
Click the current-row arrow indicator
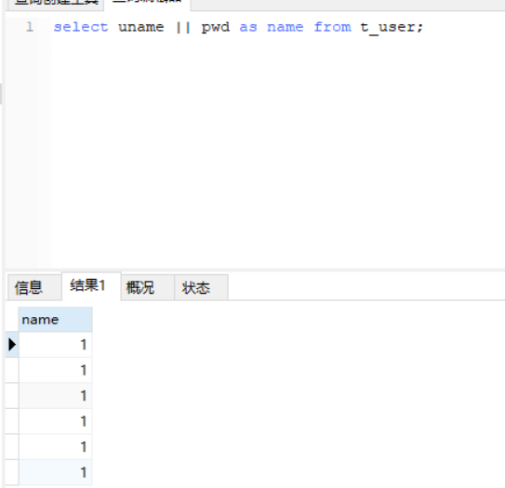click(x=12, y=345)
